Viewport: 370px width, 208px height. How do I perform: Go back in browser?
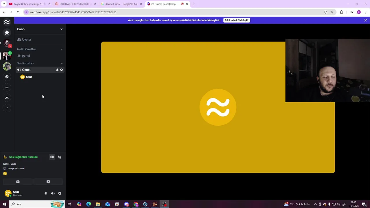4,12
